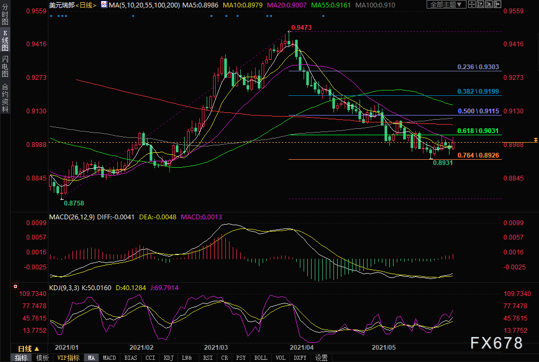Click the J:69.7914 value

165,288
